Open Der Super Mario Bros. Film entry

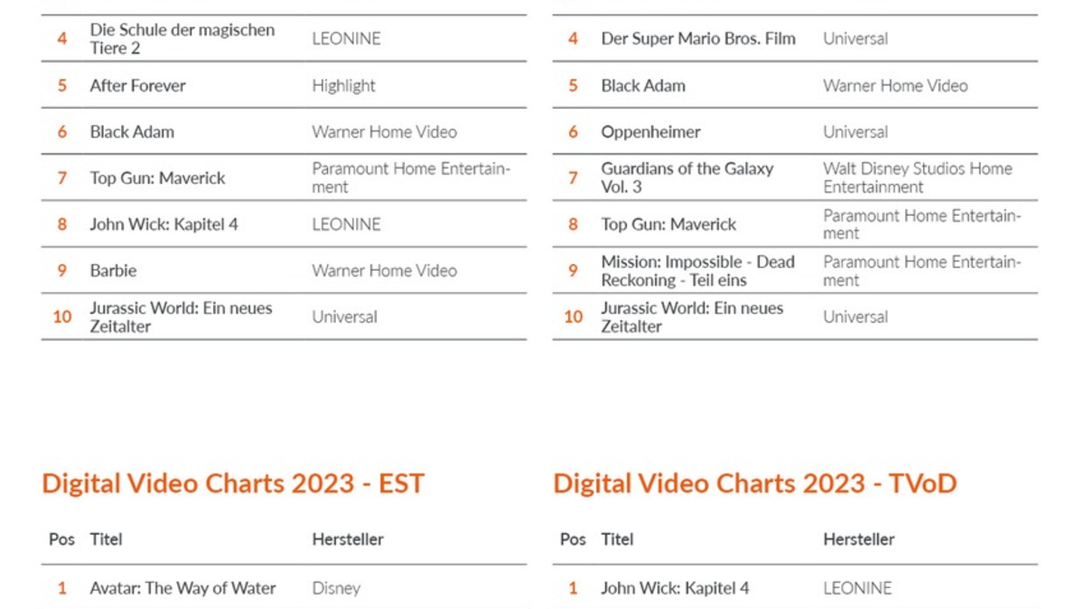coord(698,39)
